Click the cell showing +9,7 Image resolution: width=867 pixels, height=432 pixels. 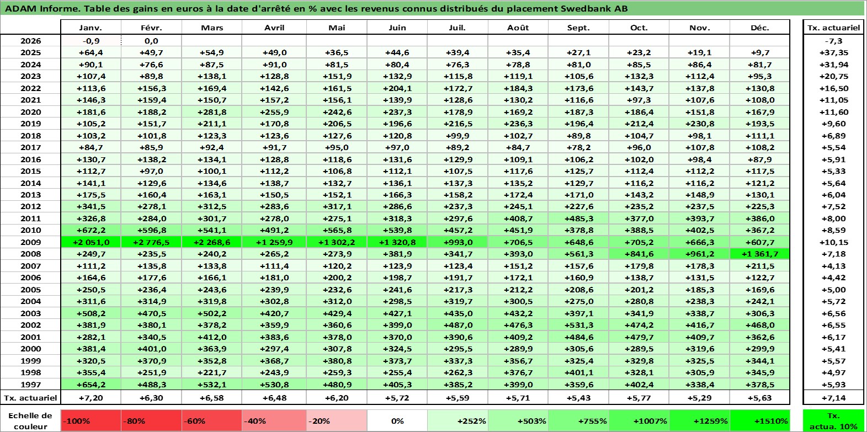[760, 52]
